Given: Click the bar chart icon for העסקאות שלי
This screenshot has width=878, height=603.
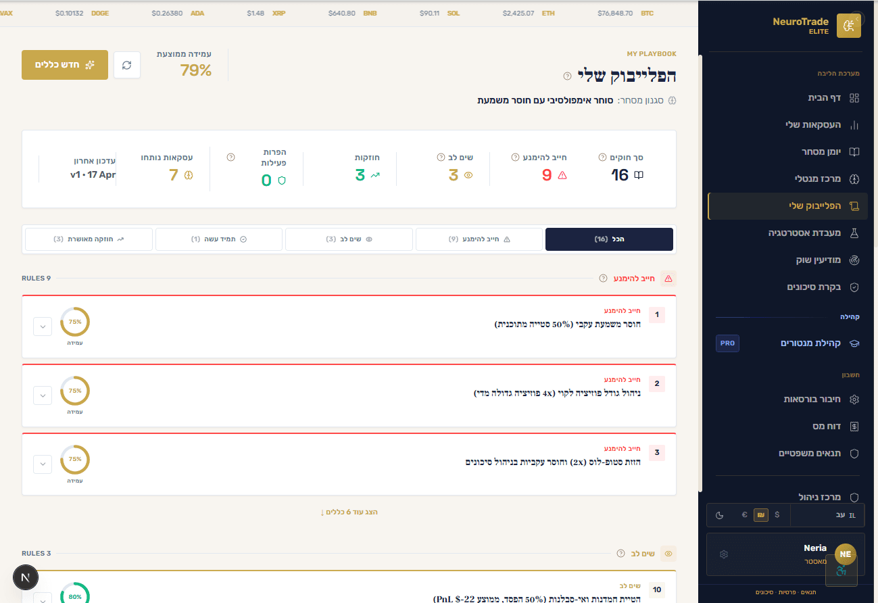Looking at the screenshot, I should (x=854, y=125).
